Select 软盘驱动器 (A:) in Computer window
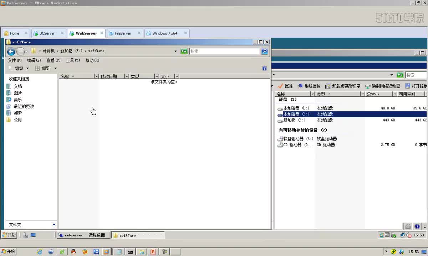 (x=296, y=139)
